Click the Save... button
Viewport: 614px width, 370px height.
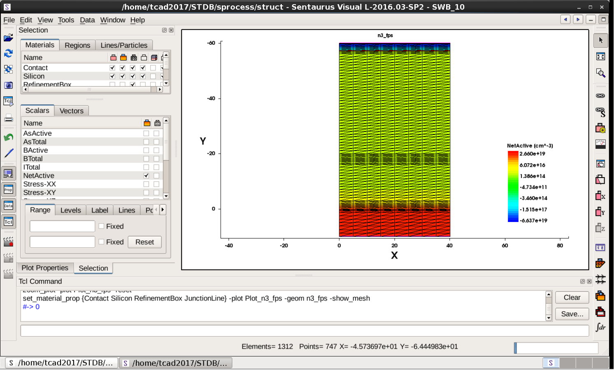572,314
